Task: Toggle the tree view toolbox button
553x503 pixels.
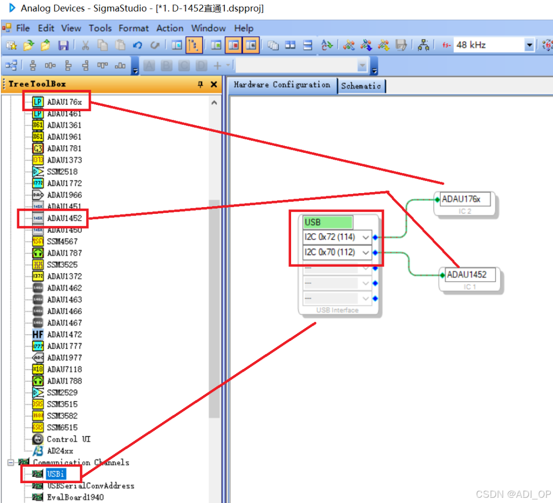Action: 194,45
